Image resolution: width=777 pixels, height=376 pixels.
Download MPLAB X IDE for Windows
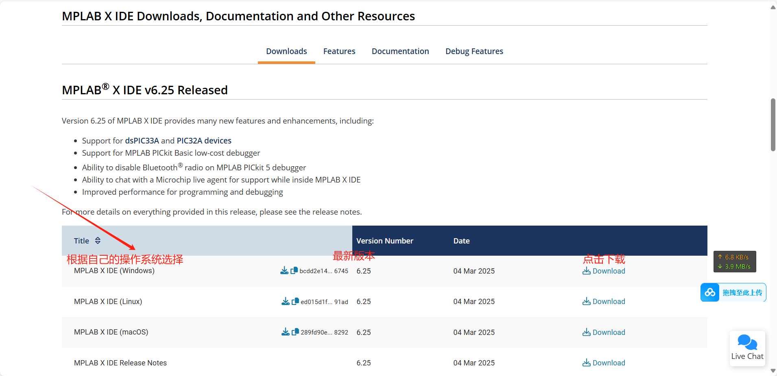click(609, 271)
